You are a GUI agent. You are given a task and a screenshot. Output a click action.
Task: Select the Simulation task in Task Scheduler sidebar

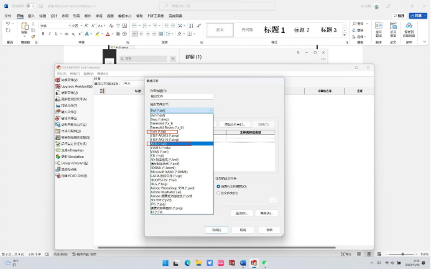tap(70, 157)
